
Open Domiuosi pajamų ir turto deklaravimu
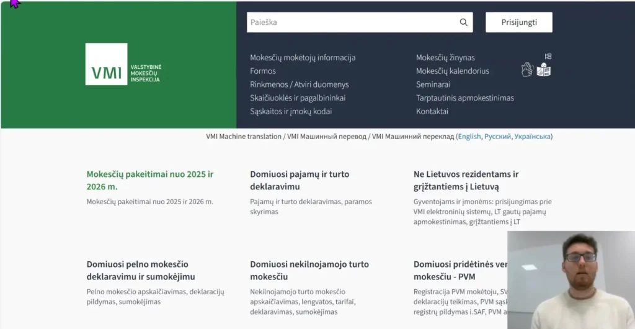(300, 180)
